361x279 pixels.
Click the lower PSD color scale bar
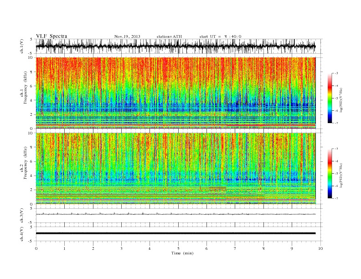(330, 174)
